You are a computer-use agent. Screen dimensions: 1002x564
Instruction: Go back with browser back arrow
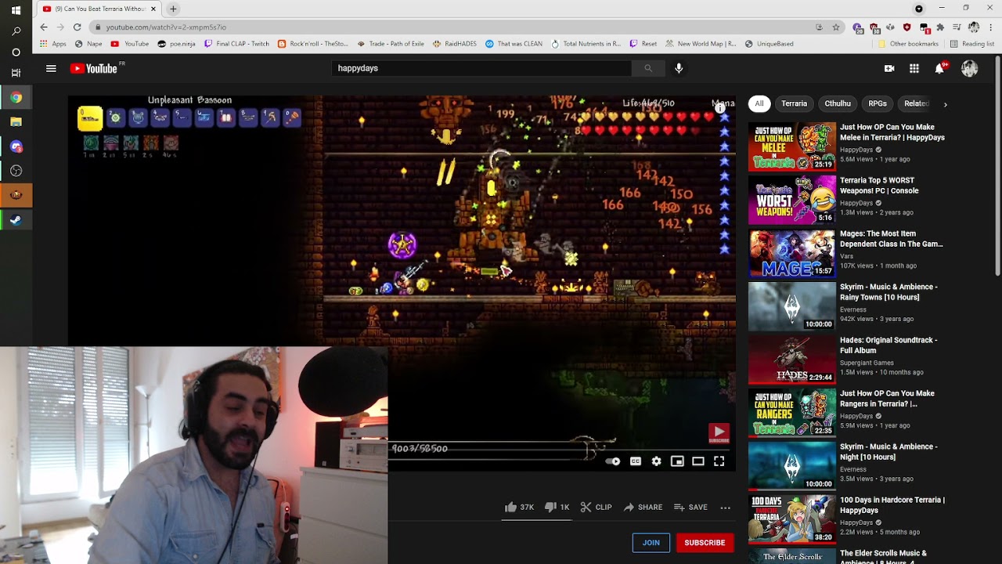[44, 27]
